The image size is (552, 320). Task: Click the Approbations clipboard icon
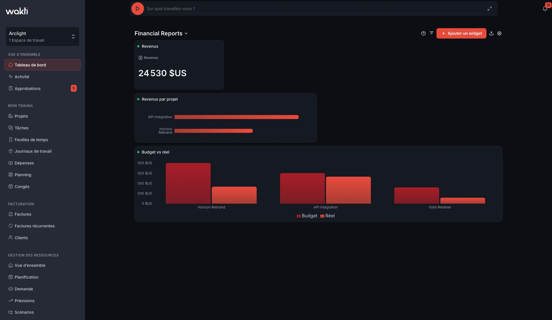pyautogui.click(x=11, y=89)
